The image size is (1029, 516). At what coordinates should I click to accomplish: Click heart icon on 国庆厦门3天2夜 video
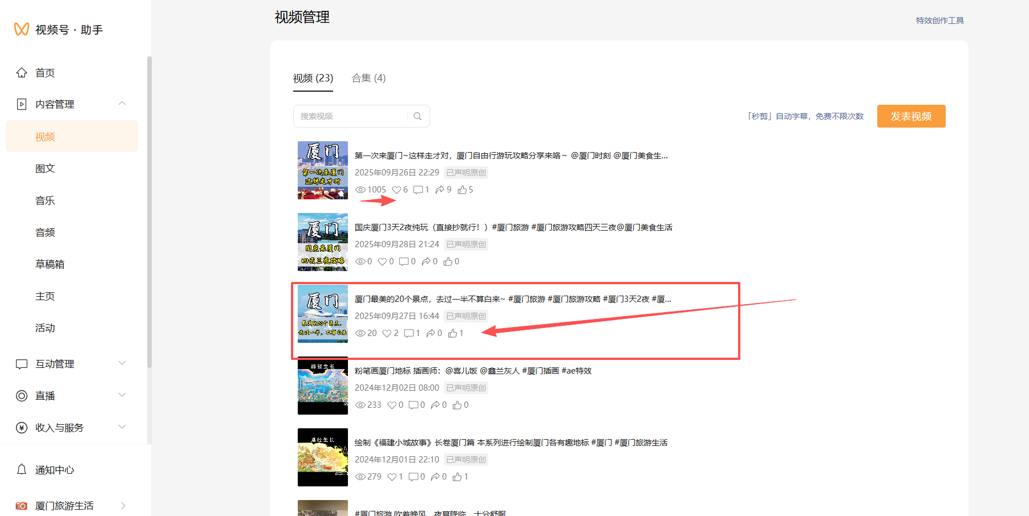coord(382,261)
